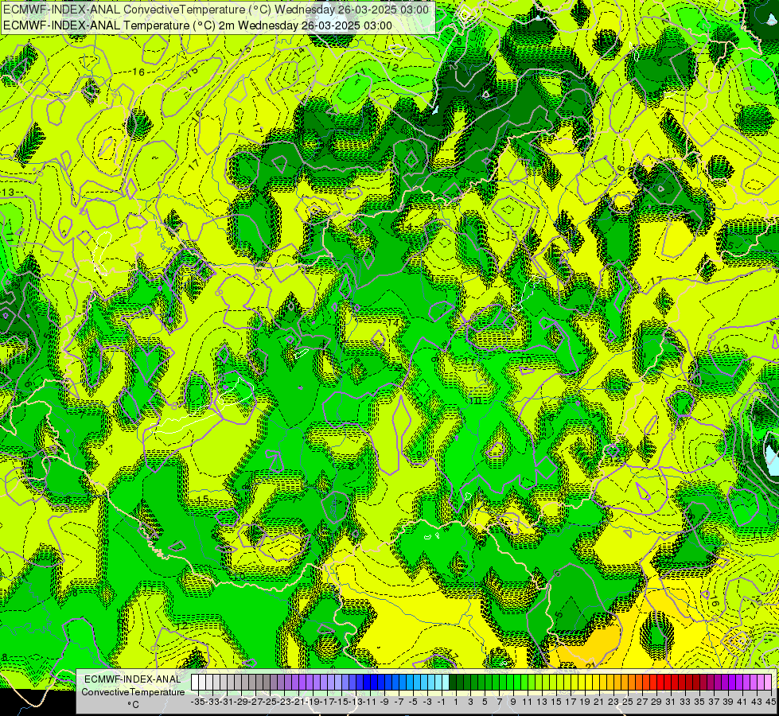Click the ConvectiveTemperature label in the legend box
This screenshot has height=716, width=779.
click(133, 691)
